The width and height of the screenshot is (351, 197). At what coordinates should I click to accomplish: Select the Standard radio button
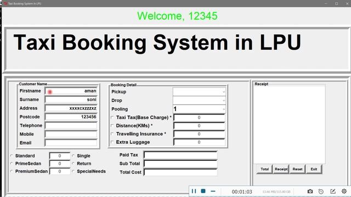[x=12, y=155]
